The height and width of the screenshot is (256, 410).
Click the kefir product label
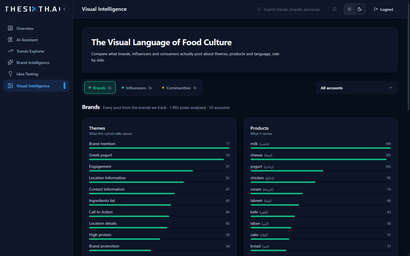pos(254,212)
